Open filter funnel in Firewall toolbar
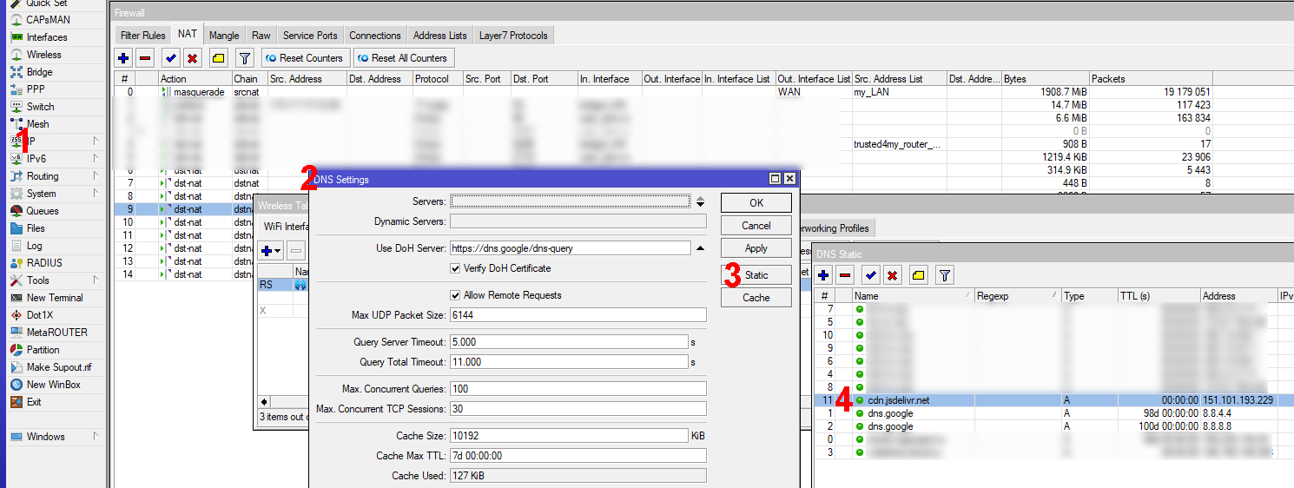Screen dimensions: 1294x488 click(245, 58)
